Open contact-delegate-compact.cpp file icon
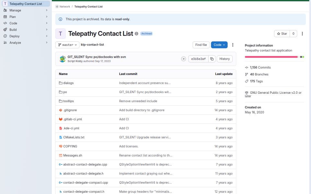 click(61, 182)
